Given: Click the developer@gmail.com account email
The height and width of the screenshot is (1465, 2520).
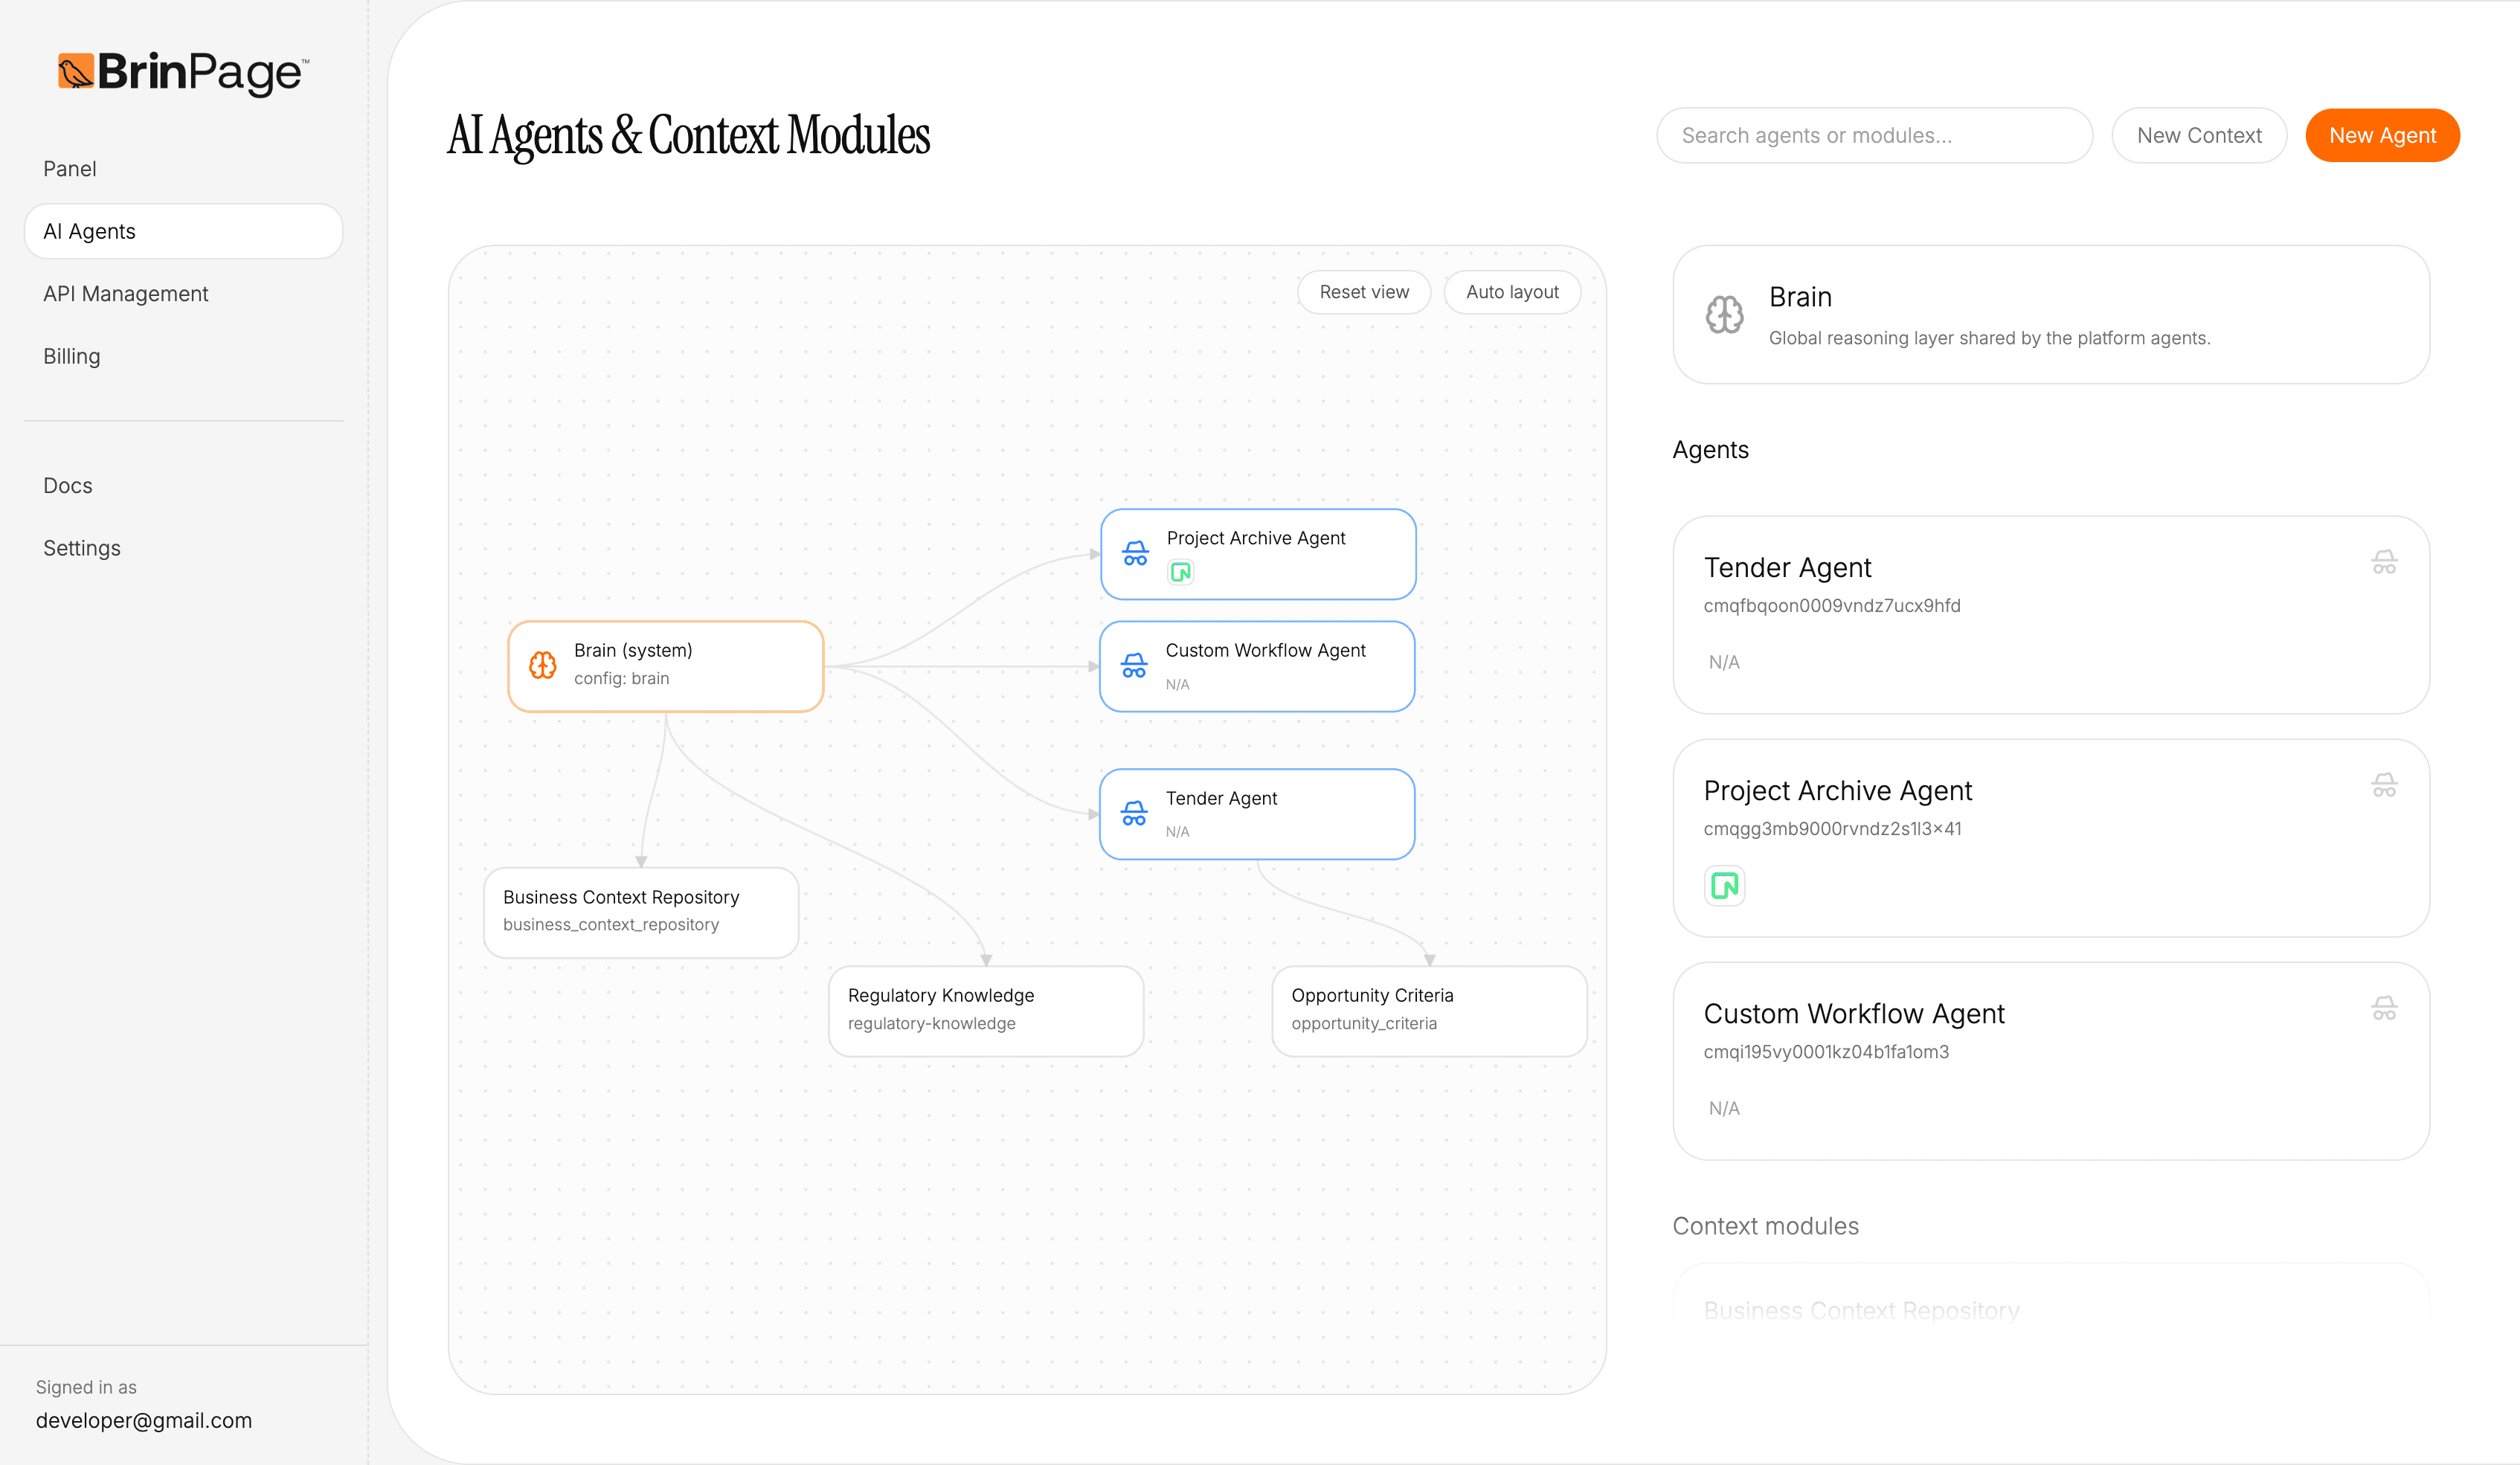Looking at the screenshot, I should pyautogui.click(x=144, y=1420).
